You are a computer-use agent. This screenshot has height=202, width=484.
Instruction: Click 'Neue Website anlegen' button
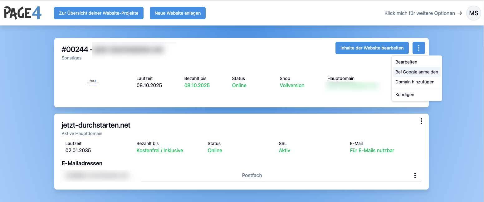(178, 13)
